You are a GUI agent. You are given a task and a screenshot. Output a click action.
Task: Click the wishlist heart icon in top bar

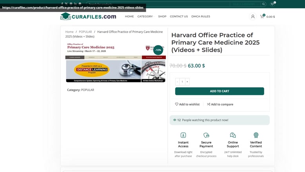tap(272, 4)
